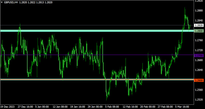205x109 pixels.
Task: Select the 1.2800 horizontal level label
Action: point(199,31)
